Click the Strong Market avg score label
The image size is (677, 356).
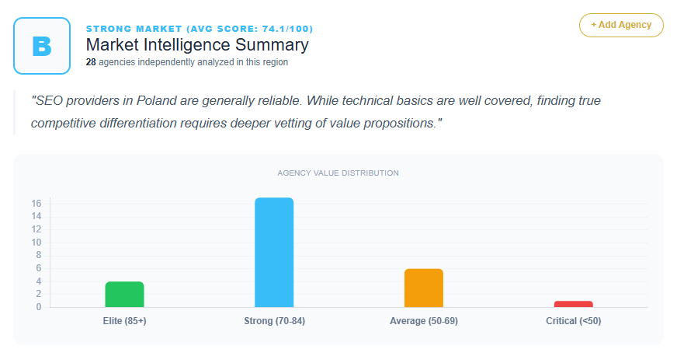(x=200, y=30)
